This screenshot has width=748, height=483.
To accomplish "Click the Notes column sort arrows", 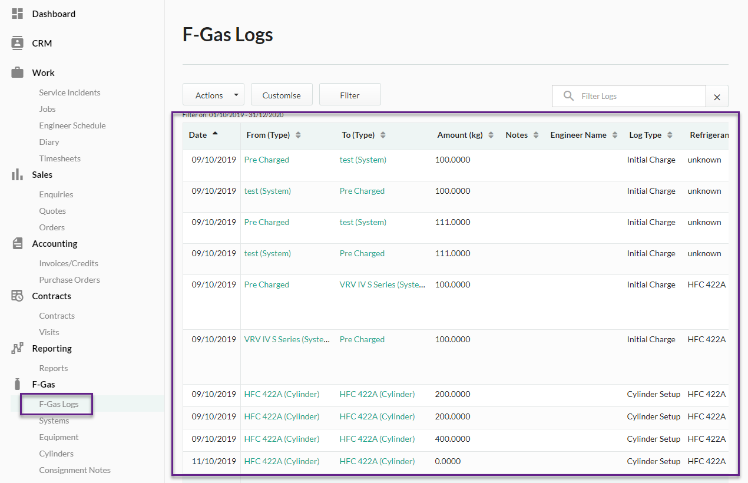I will (x=536, y=135).
